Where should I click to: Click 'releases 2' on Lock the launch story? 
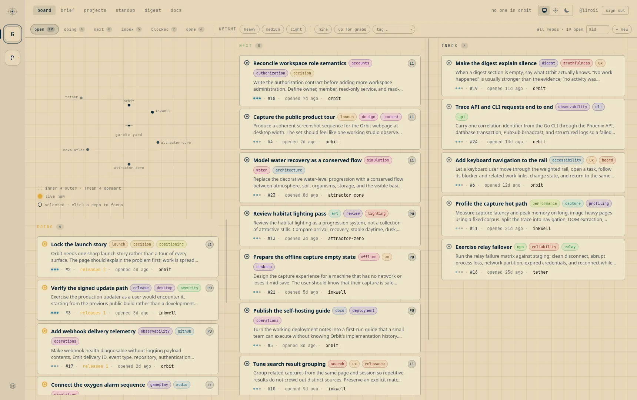click(93, 270)
